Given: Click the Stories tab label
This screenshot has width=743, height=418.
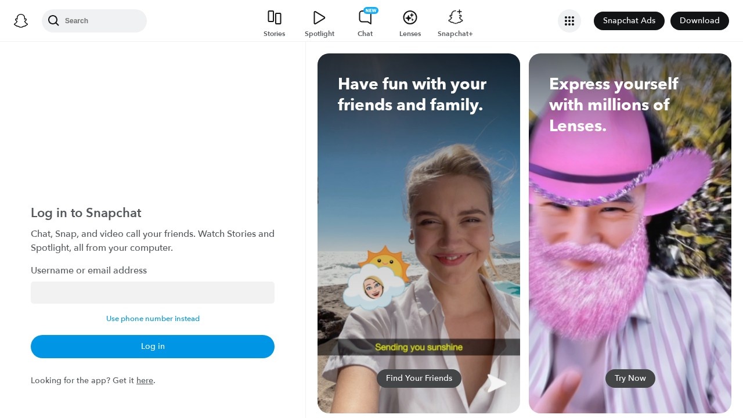Looking at the screenshot, I should pyautogui.click(x=275, y=34).
